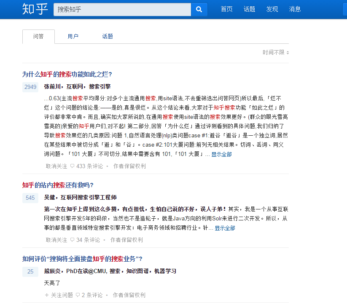The height and width of the screenshot is (303, 347).
Task: Expand 吴健's answer with 显示全部
Action: tap(225, 228)
